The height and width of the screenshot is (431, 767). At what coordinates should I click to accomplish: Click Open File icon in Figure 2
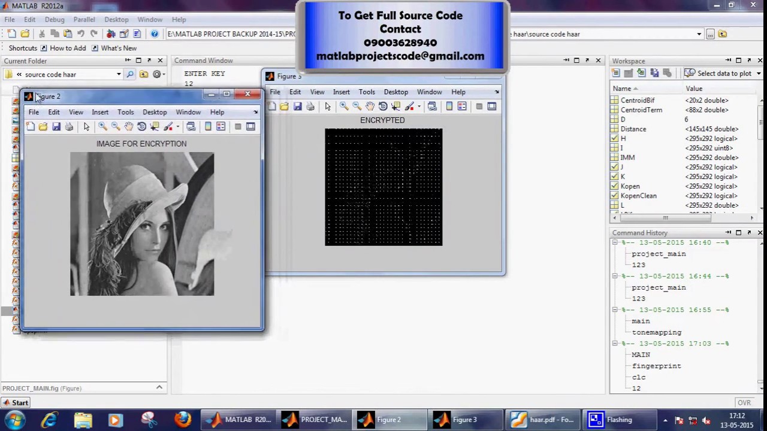43,126
